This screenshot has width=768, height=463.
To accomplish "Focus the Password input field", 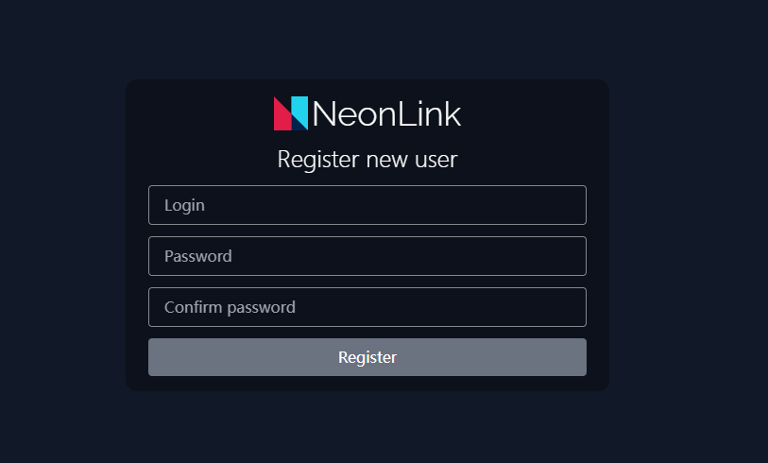I will 367,256.
